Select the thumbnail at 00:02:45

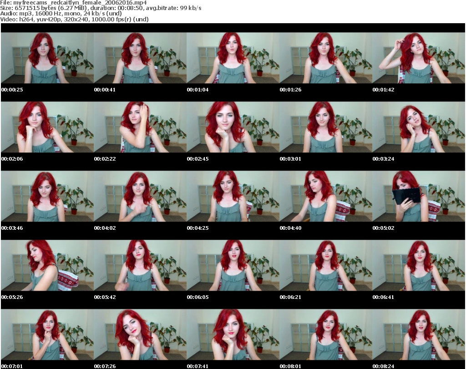(x=233, y=127)
